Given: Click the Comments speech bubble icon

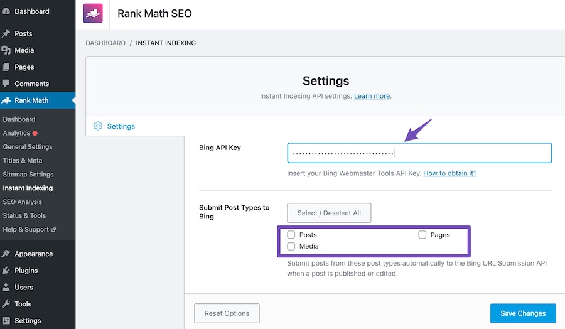Looking at the screenshot, I should click(x=6, y=84).
